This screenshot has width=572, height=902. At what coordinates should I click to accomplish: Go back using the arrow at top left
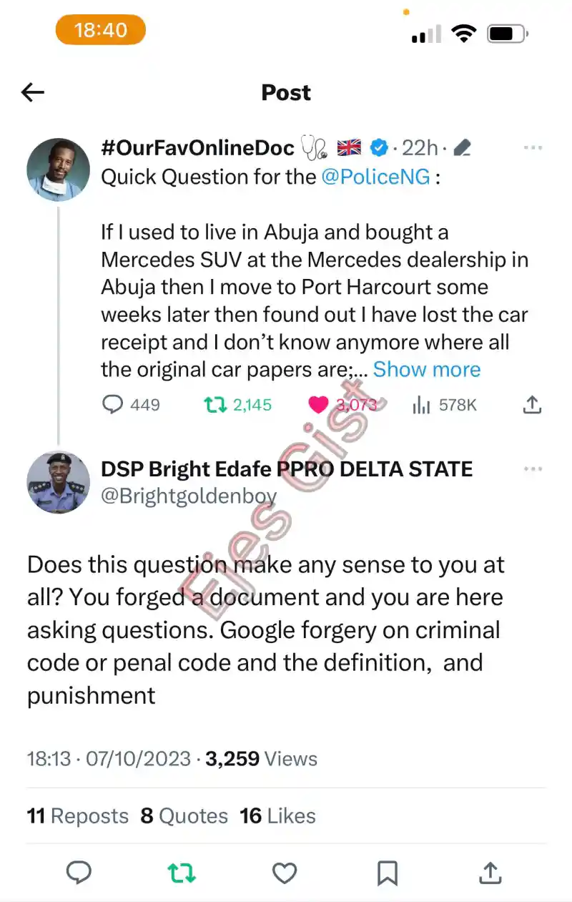[32, 92]
